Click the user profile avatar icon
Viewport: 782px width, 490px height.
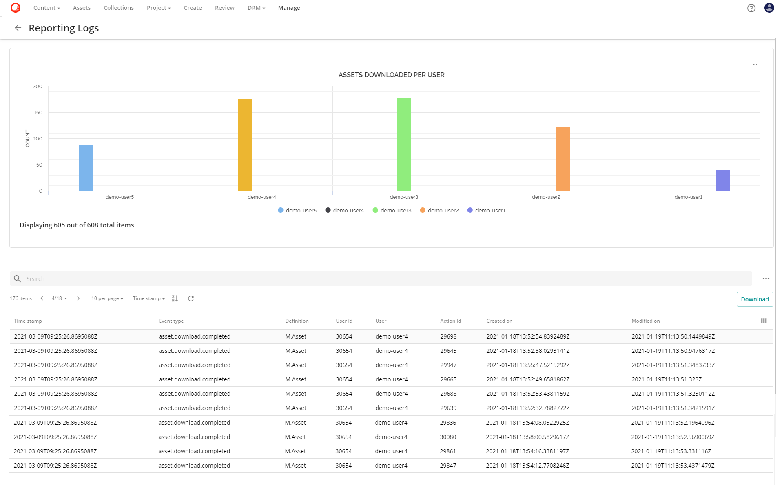tap(769, 8)
